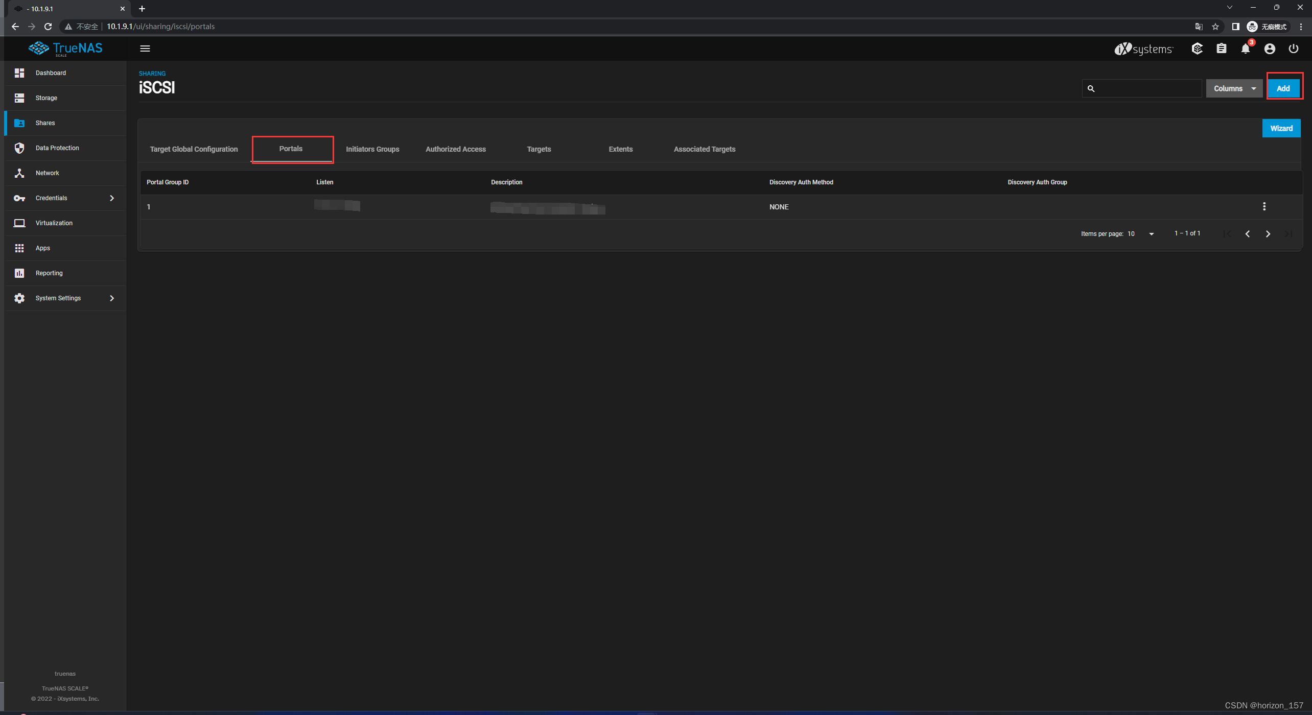Click the portals search field
Image resolution: width=1312 pixels, height=715 pixels.
pyautogui.click(x=1147, y=88)
